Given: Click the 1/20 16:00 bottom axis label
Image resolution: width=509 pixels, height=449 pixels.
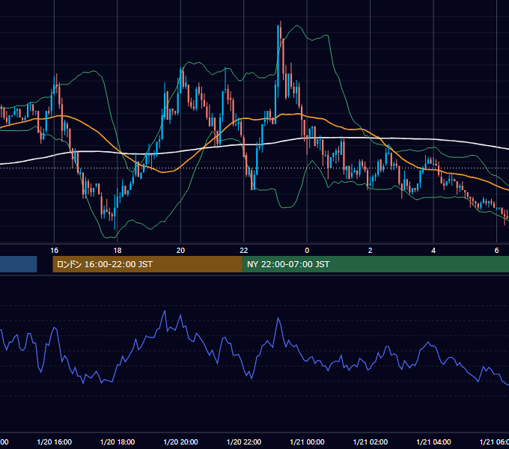Looking at the screenshot, I should [x=54, y=442].
